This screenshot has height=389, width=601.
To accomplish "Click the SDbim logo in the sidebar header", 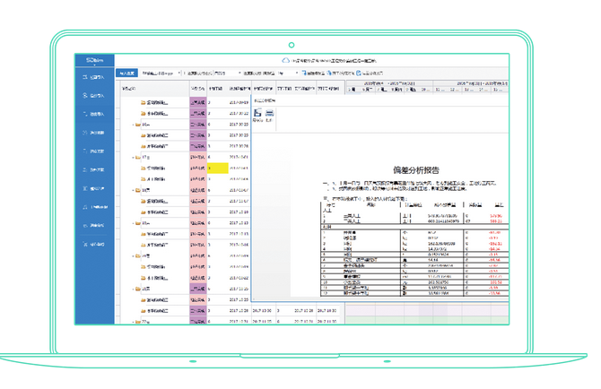I will click(95, 60).
